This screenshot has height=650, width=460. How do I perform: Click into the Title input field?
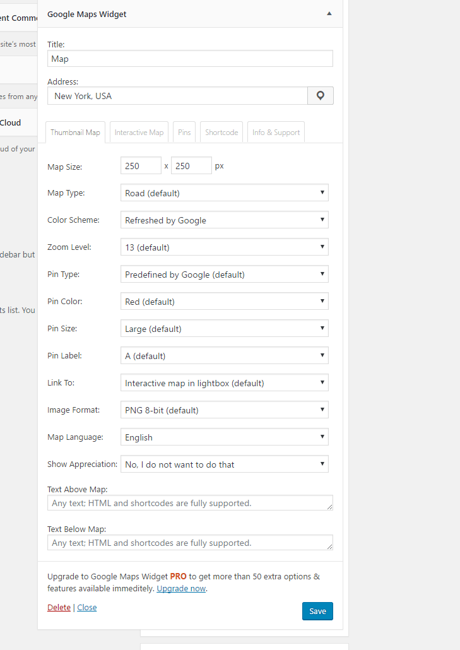click(190, 59)
